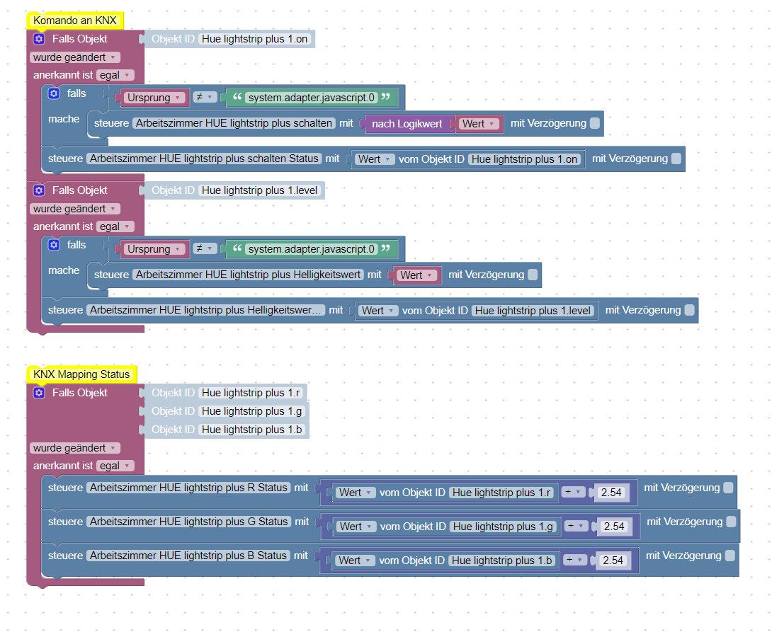
Task: Toggle Verzögerung checkbox on B Status block
Action: tap(730, 556)
